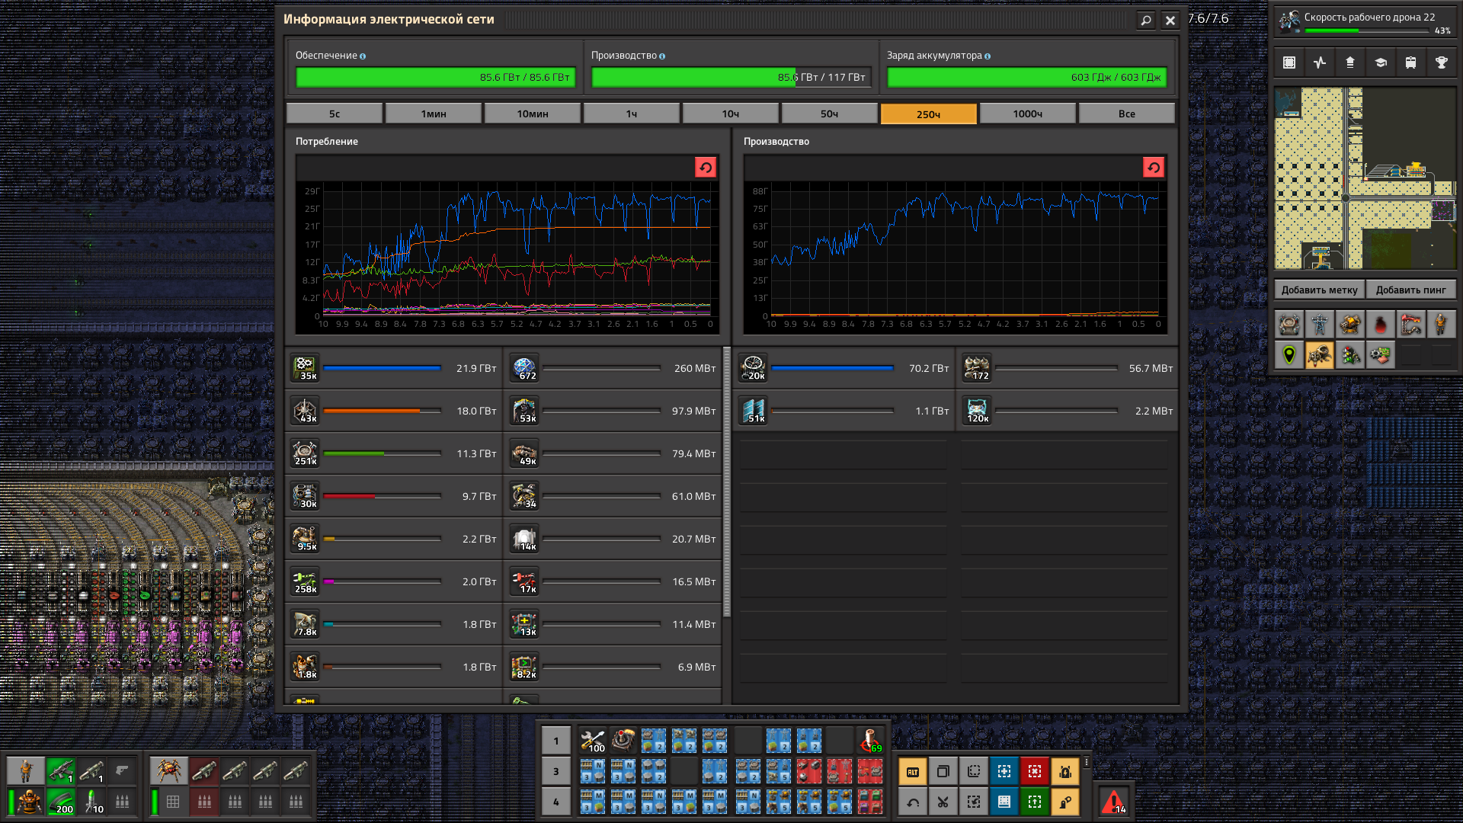
Task: Open achievements trophy button
Action: tap(1442, 62)
